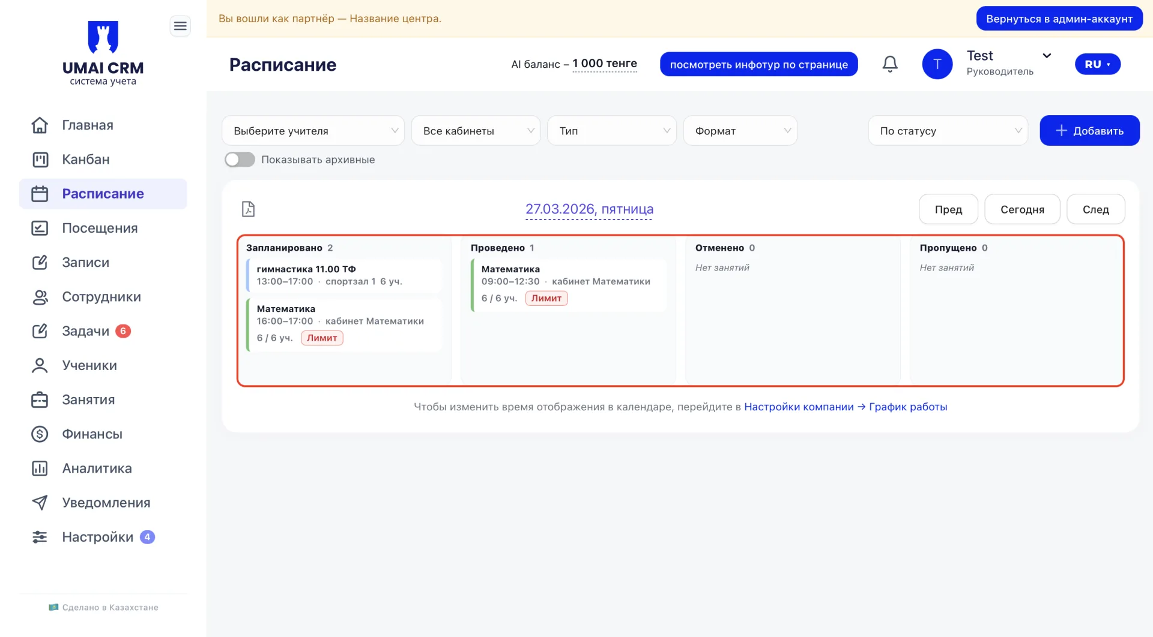Click Сделано в Казахстане footer text
The height and width of the screenshot is (637, 1153).
(x=110, y=608)
